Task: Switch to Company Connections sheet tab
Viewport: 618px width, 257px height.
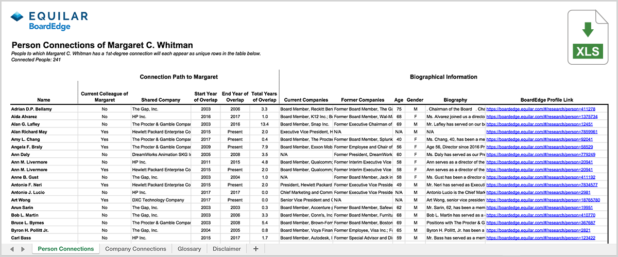Action: pos(135,249)
